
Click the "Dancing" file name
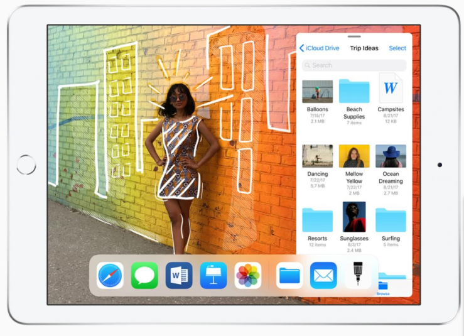(x=318, y=174)
